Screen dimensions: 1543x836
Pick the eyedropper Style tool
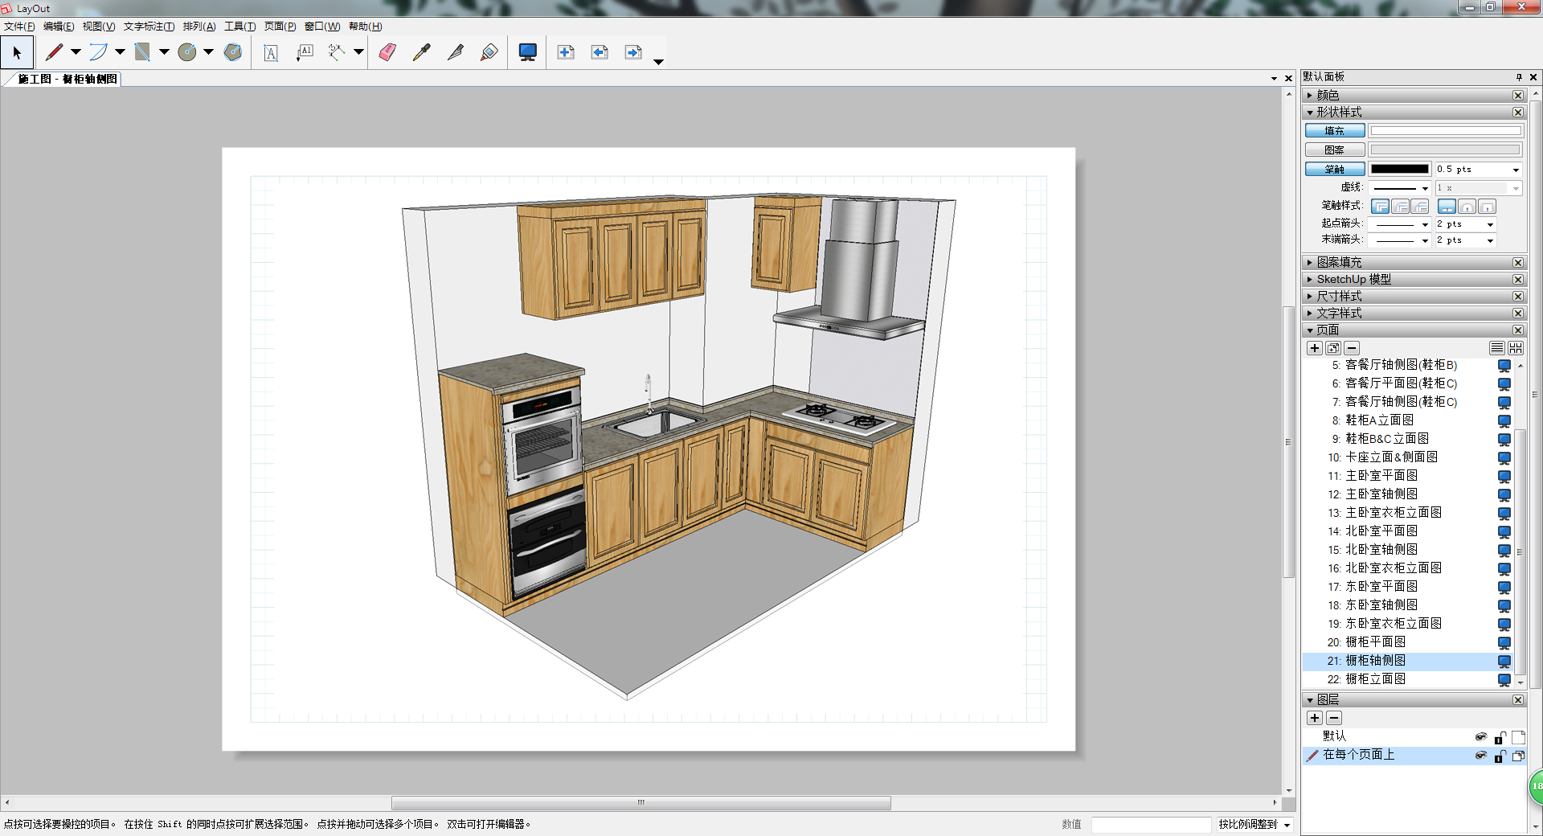[421, 53]
